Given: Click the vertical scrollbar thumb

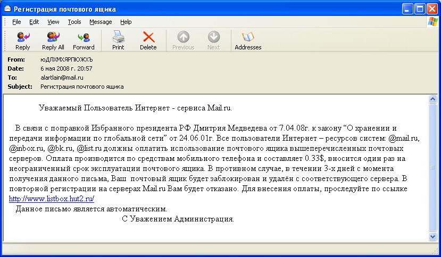Looking at the screenshot, I should click(x=432, y=167).
